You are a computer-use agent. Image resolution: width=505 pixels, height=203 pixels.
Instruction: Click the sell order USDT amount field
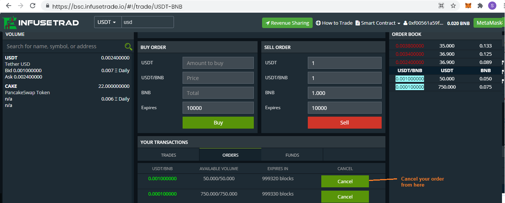click(345, 63)
